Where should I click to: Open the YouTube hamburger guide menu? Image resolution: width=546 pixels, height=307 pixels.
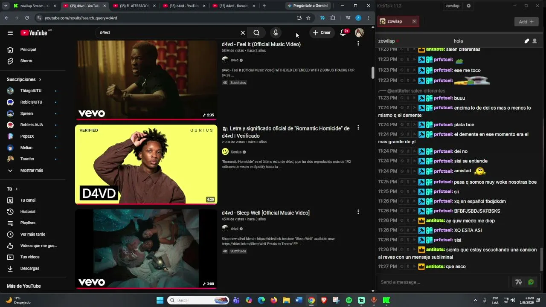[x=10, y=33]
